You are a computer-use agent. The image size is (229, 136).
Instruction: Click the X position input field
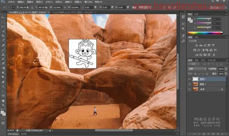click(x=25, y=7)
